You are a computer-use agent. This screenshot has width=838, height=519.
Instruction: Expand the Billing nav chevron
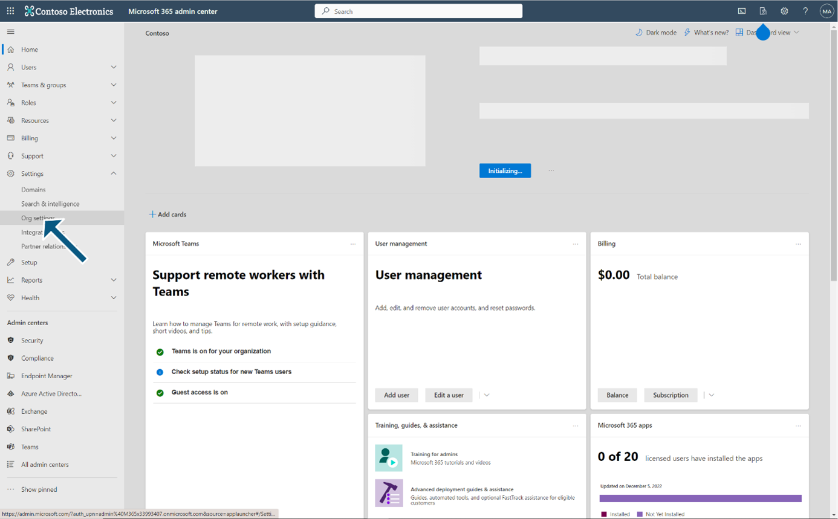[x=114, y=138]
